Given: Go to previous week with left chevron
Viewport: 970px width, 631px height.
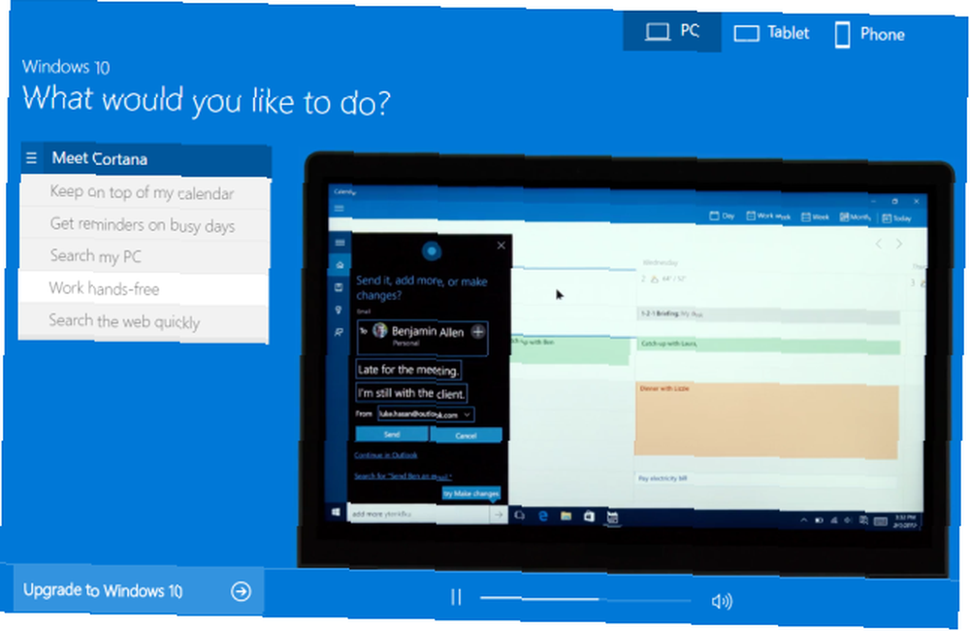Looking at the screenshot, I should tap(879, 244).
